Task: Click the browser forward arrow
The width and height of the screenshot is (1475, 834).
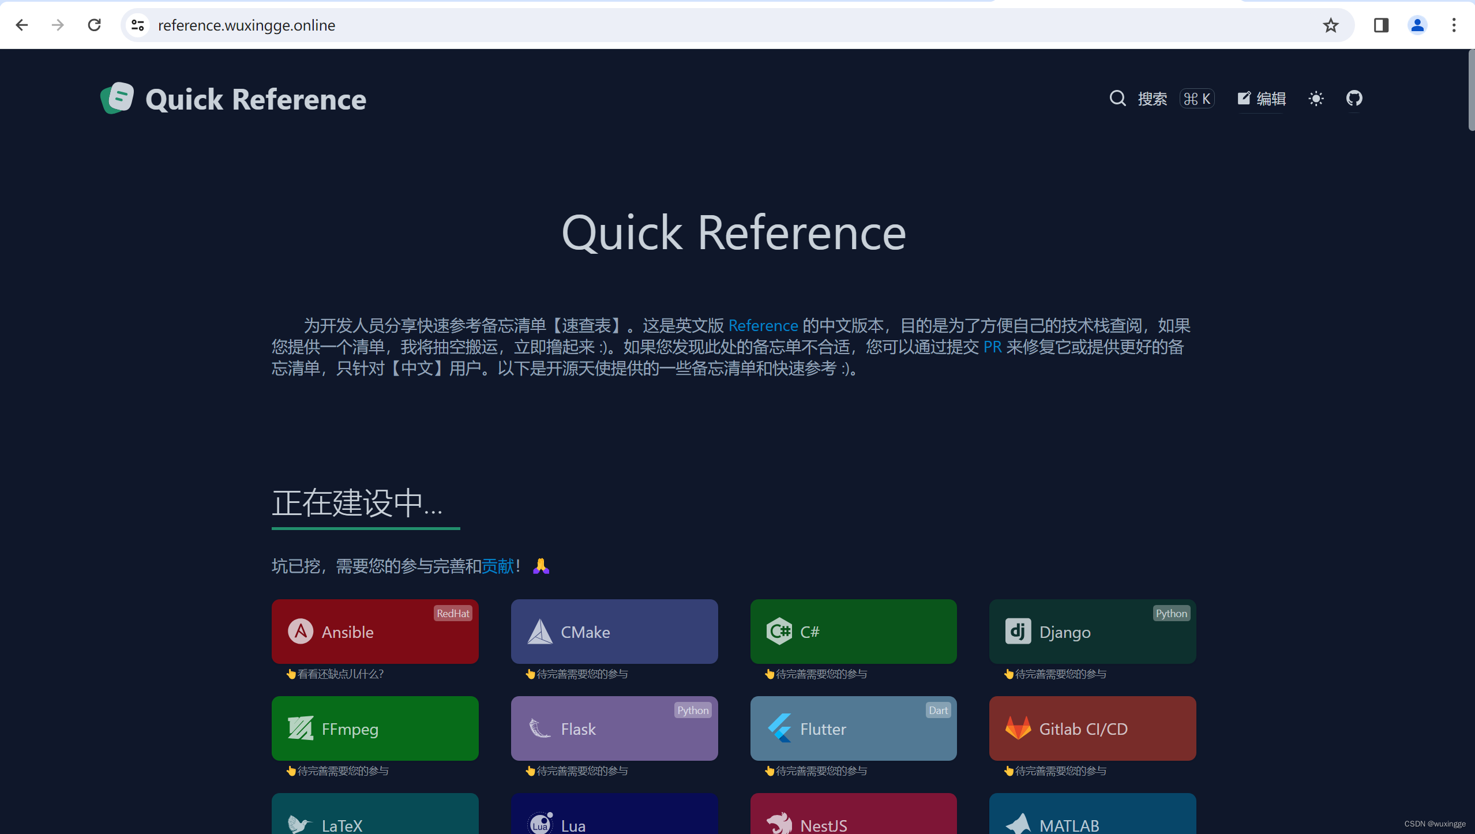Action: 58,25
